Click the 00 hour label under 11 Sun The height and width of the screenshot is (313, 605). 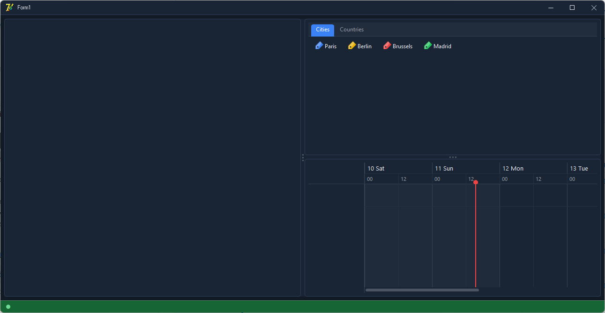pyautogui.click(x=437, y=179)
